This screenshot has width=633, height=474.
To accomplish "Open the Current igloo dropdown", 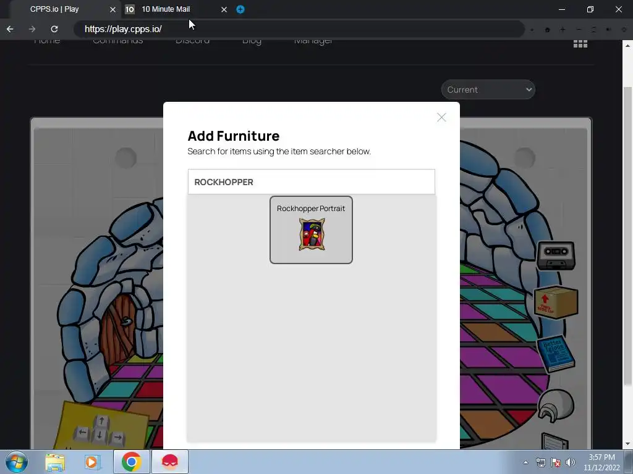I will point(488,89).
